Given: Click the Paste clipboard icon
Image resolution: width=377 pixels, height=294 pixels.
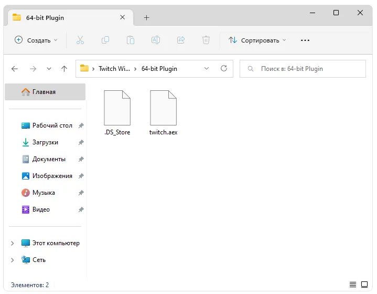Looking at the screenshot, I should (x=131, y=40).
